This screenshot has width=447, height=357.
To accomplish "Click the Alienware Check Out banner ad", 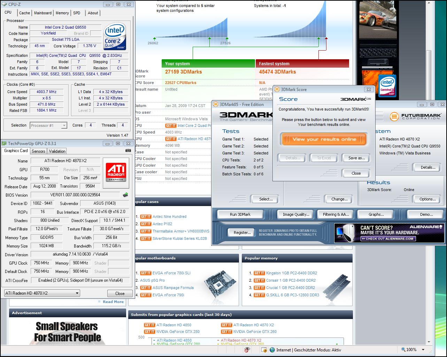I will pos(389,233).
